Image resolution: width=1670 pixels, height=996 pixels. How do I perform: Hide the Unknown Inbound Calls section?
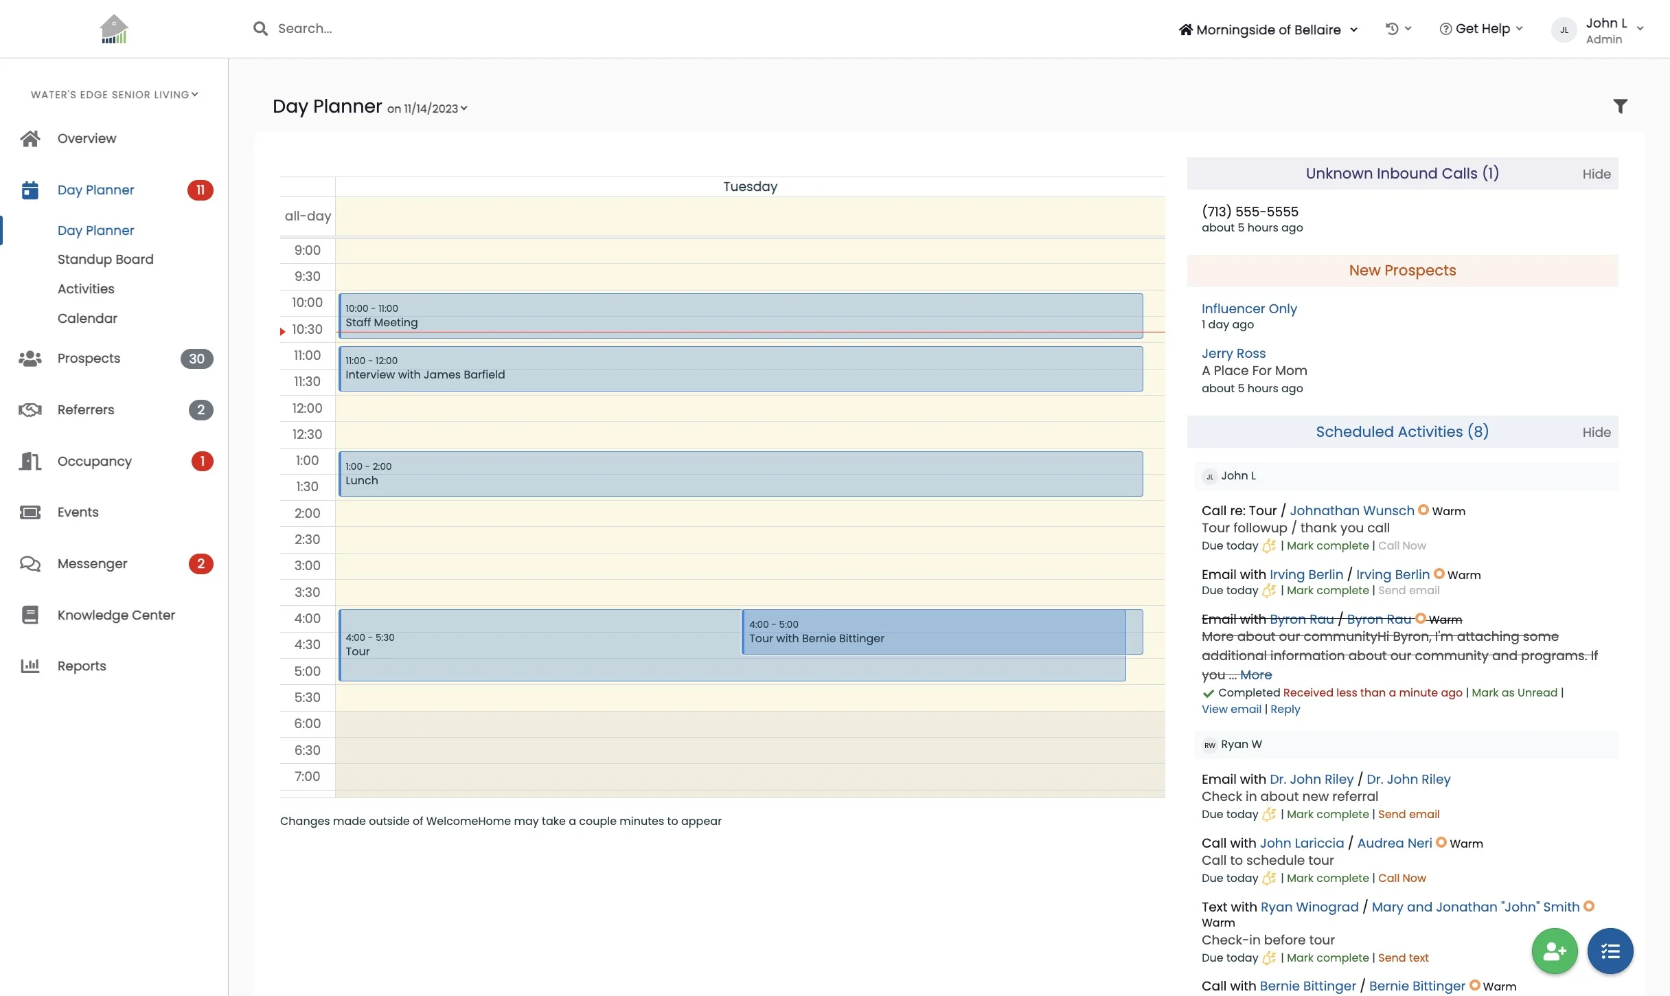pyautogui.click(x=1596, y=174)
